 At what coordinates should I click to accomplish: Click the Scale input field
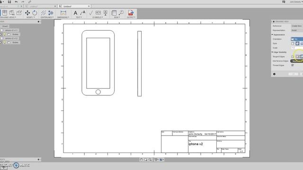(297, 48)
